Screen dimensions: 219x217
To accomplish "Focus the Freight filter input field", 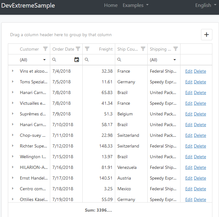I will (101, 60).
